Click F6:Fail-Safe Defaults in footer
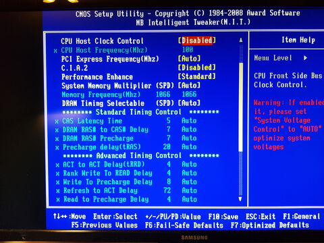This screenshot has height=243, width=324. click(x=184, y=225)
